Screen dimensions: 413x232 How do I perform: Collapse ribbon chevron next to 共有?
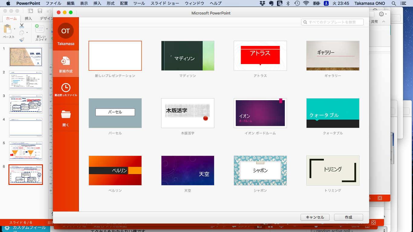pos(384,22)
